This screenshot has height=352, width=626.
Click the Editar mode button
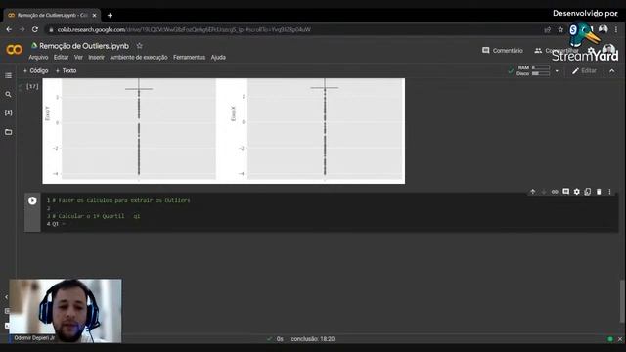(584, 71)
